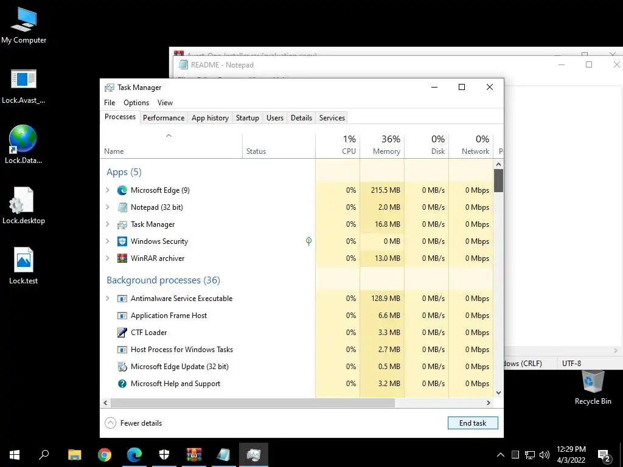
Task: Open the Options menu
Action: click(x=136, y=102)
